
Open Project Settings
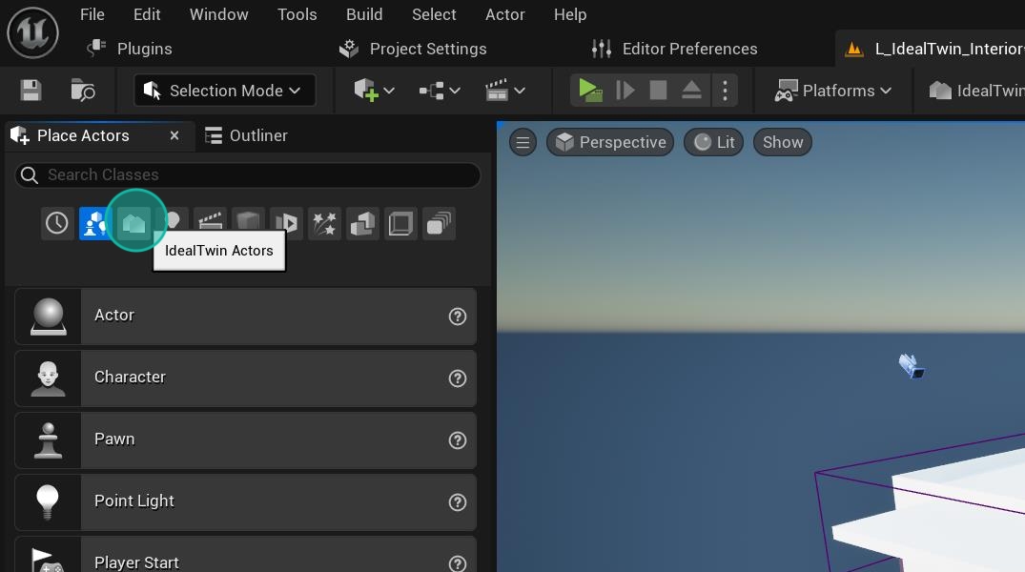click(x=413, y=49)
